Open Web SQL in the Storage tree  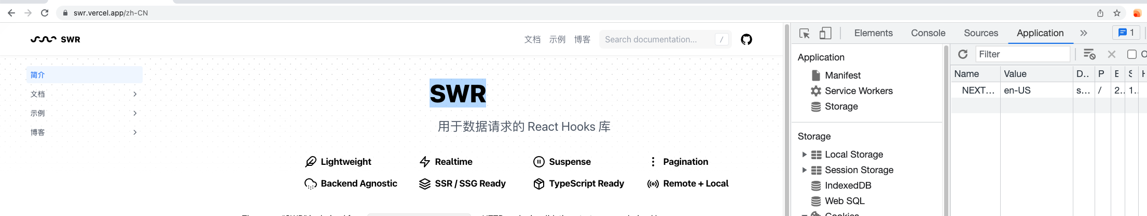(x=845, y=201)
